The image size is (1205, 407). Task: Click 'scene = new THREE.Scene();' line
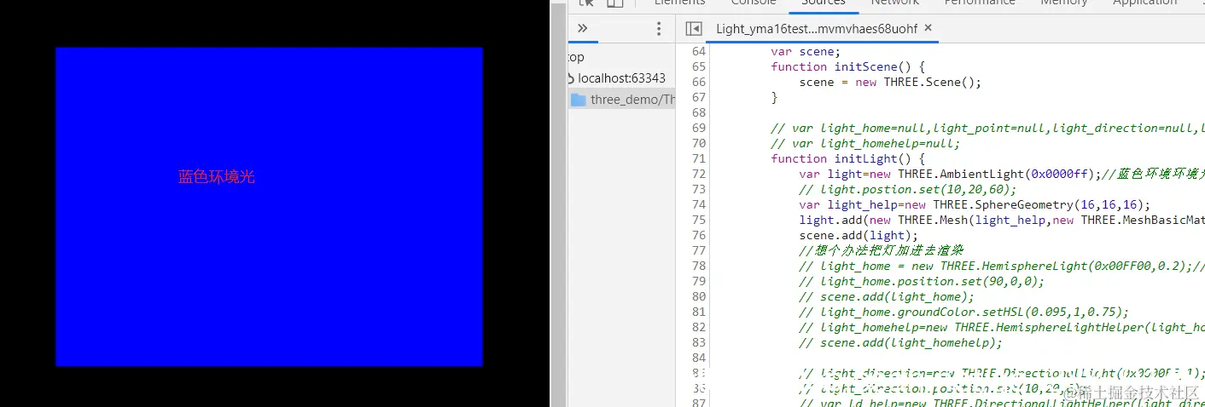click(890, 82)
